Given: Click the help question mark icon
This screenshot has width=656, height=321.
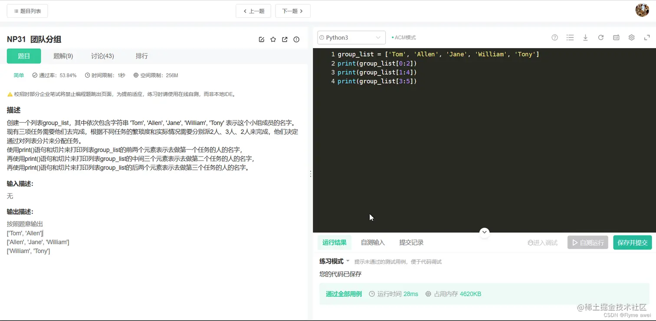Looking at the screenshot, I should [554, 37].
